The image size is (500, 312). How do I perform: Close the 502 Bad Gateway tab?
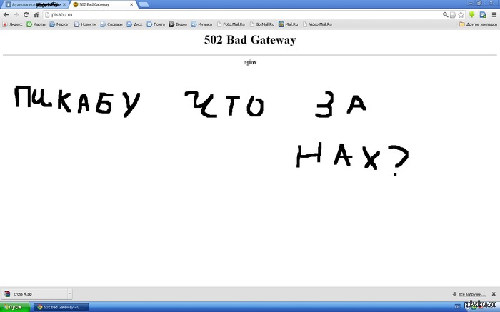tap(133, 4)
